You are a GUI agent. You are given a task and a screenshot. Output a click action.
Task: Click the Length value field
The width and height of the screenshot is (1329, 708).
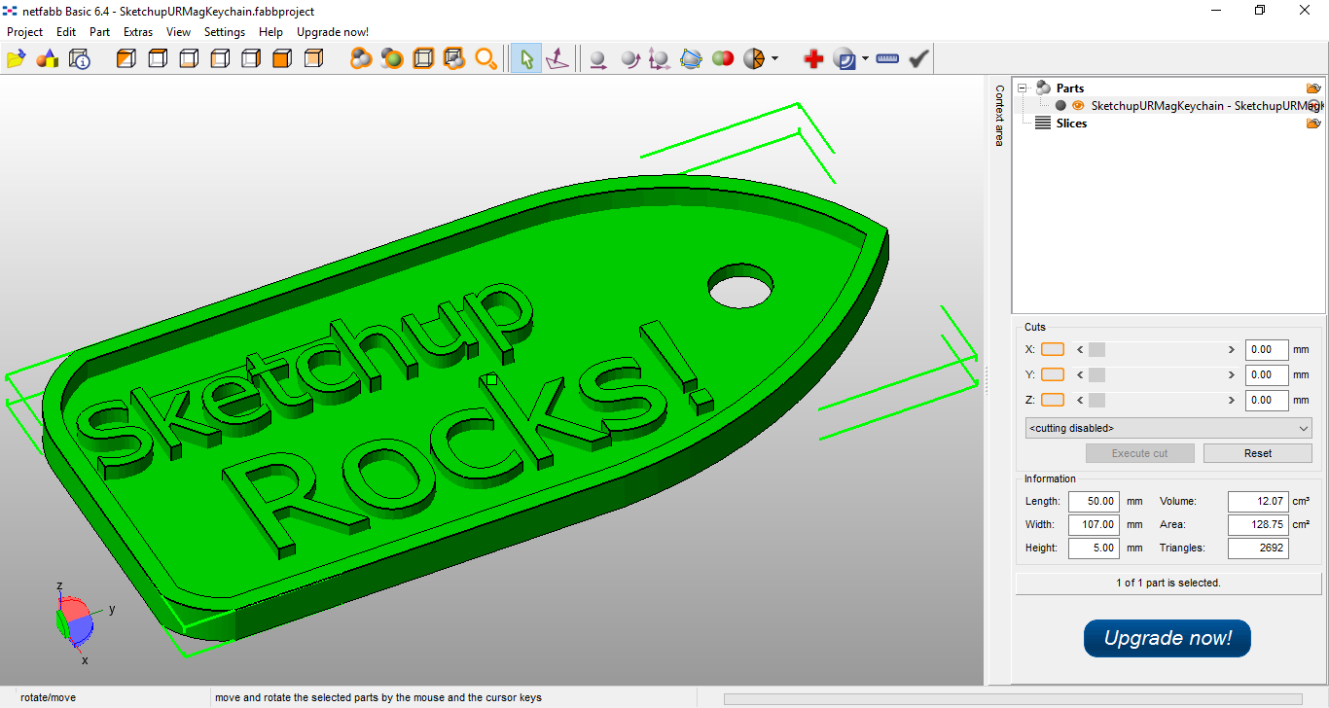click(x=1094, y=502)
